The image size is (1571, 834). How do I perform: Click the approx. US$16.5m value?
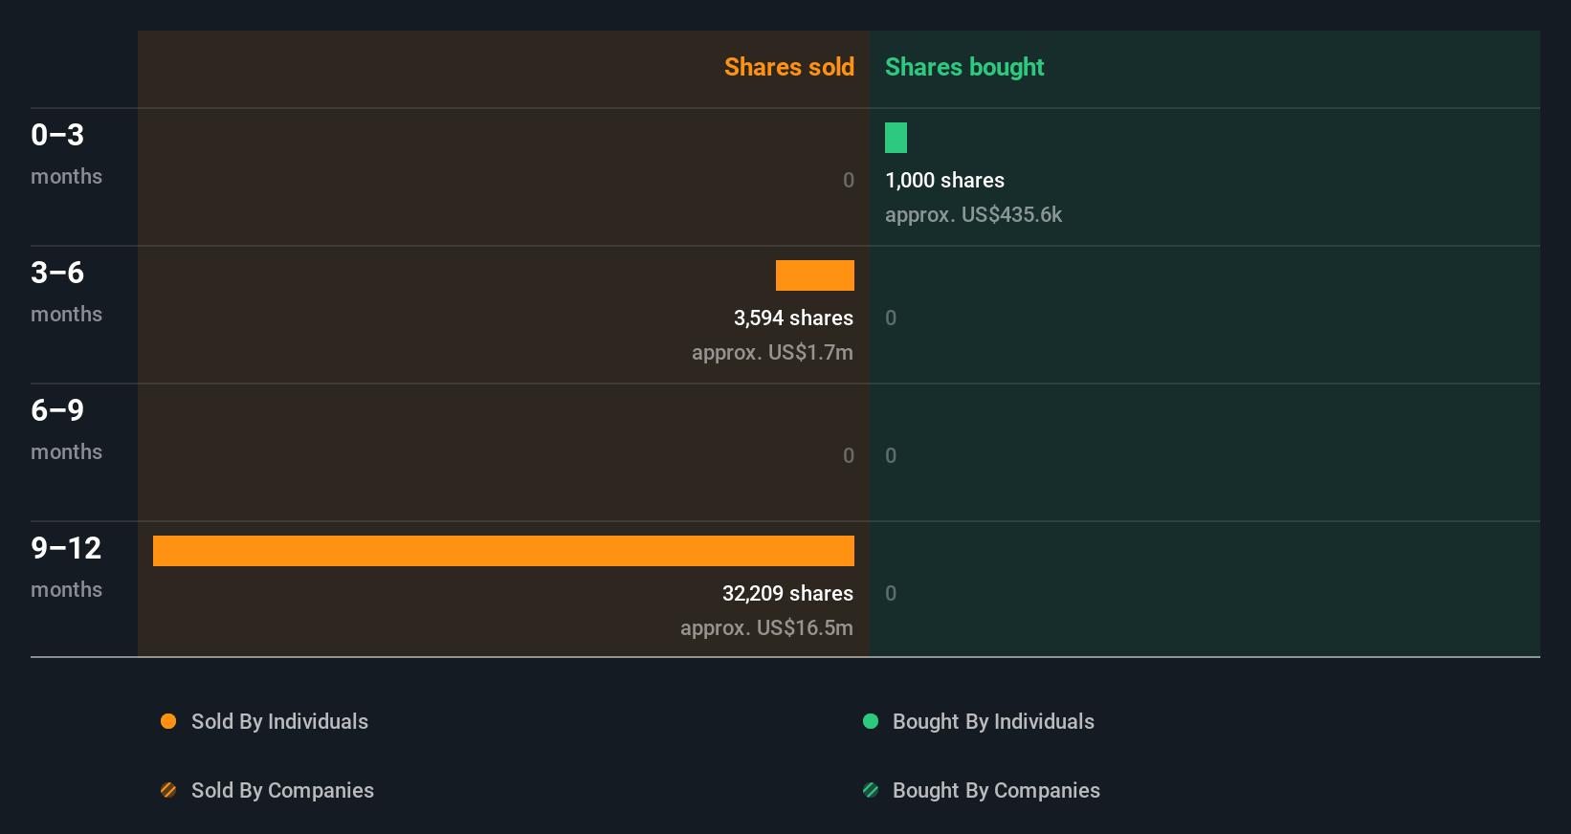click(x=766, y=628)
